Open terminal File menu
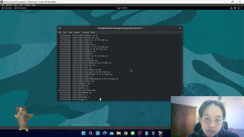The image size is (244, 137). click(x=60, y=32)
